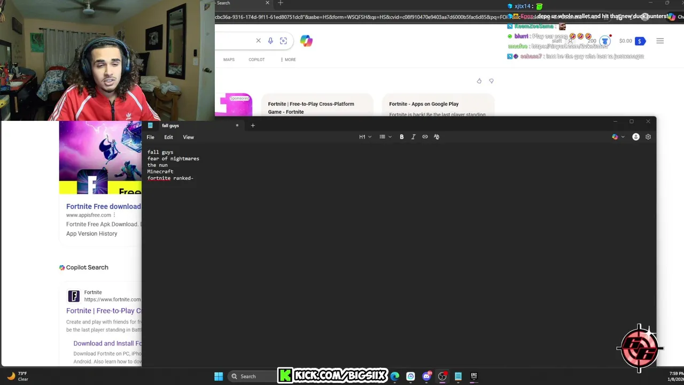Viewport: 684px width, 385px height.
Task: Select the 'fall guys' Notepad tab
Action: [x=192, y=126]
